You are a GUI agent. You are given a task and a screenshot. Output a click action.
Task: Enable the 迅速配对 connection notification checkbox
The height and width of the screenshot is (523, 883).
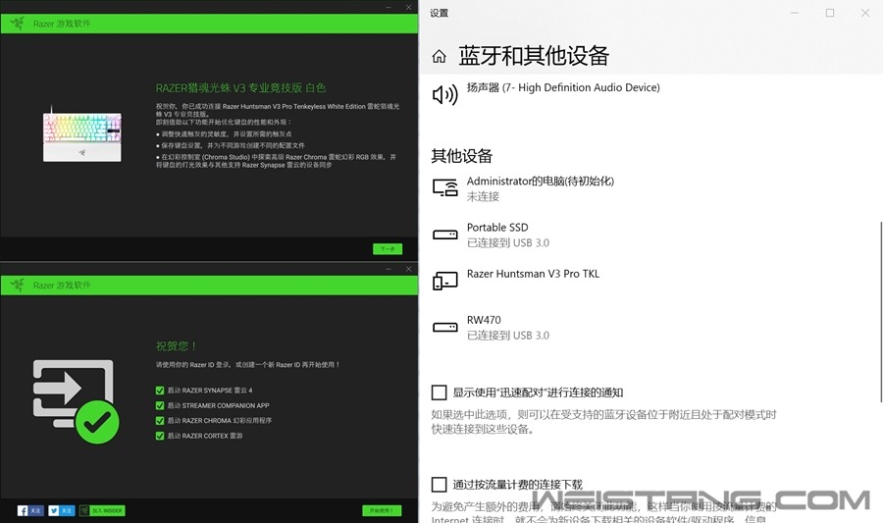click(x=440, y=392)
